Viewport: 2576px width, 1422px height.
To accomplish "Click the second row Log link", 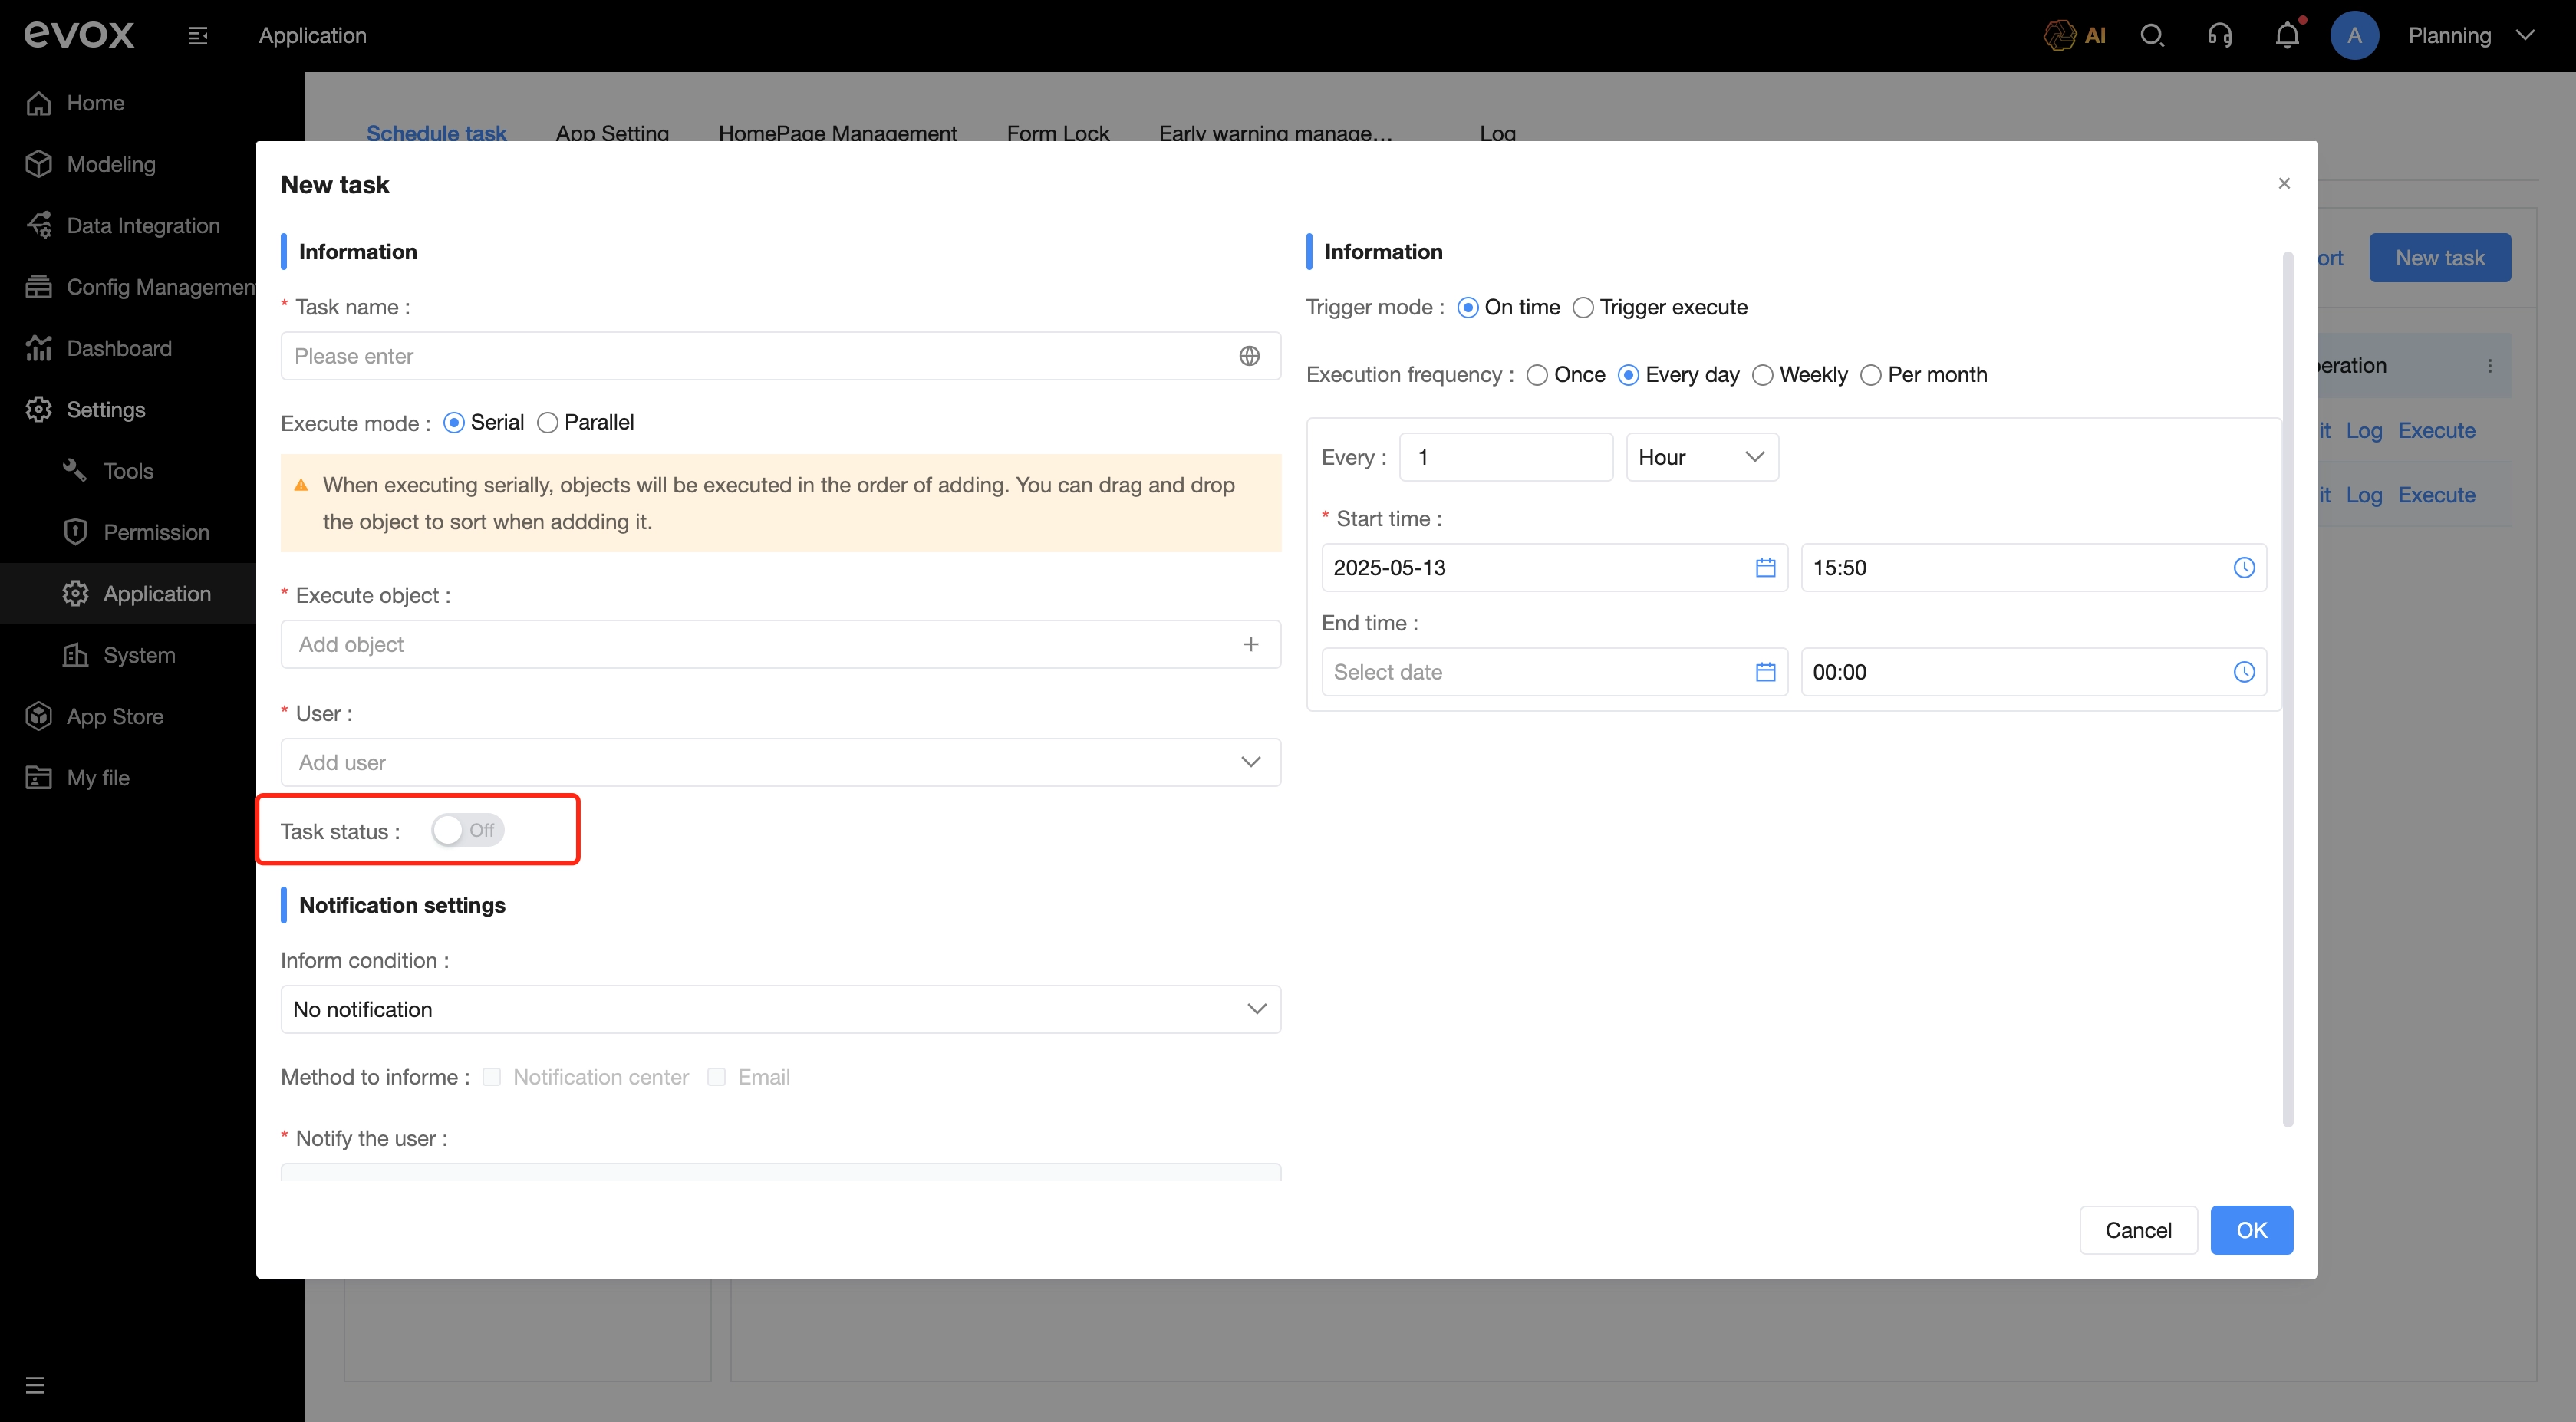I will point(2363,495).
